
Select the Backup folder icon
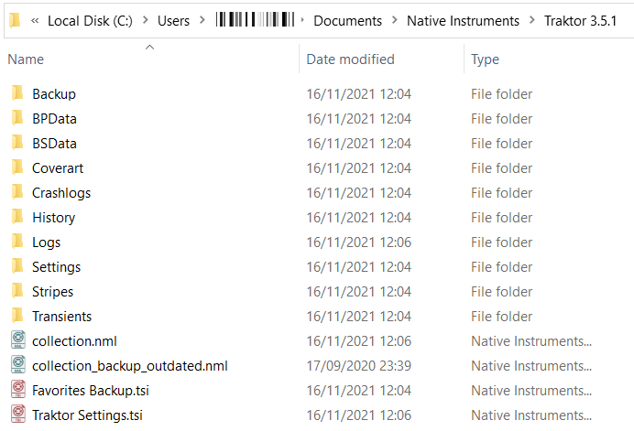(x=17, y=93)
